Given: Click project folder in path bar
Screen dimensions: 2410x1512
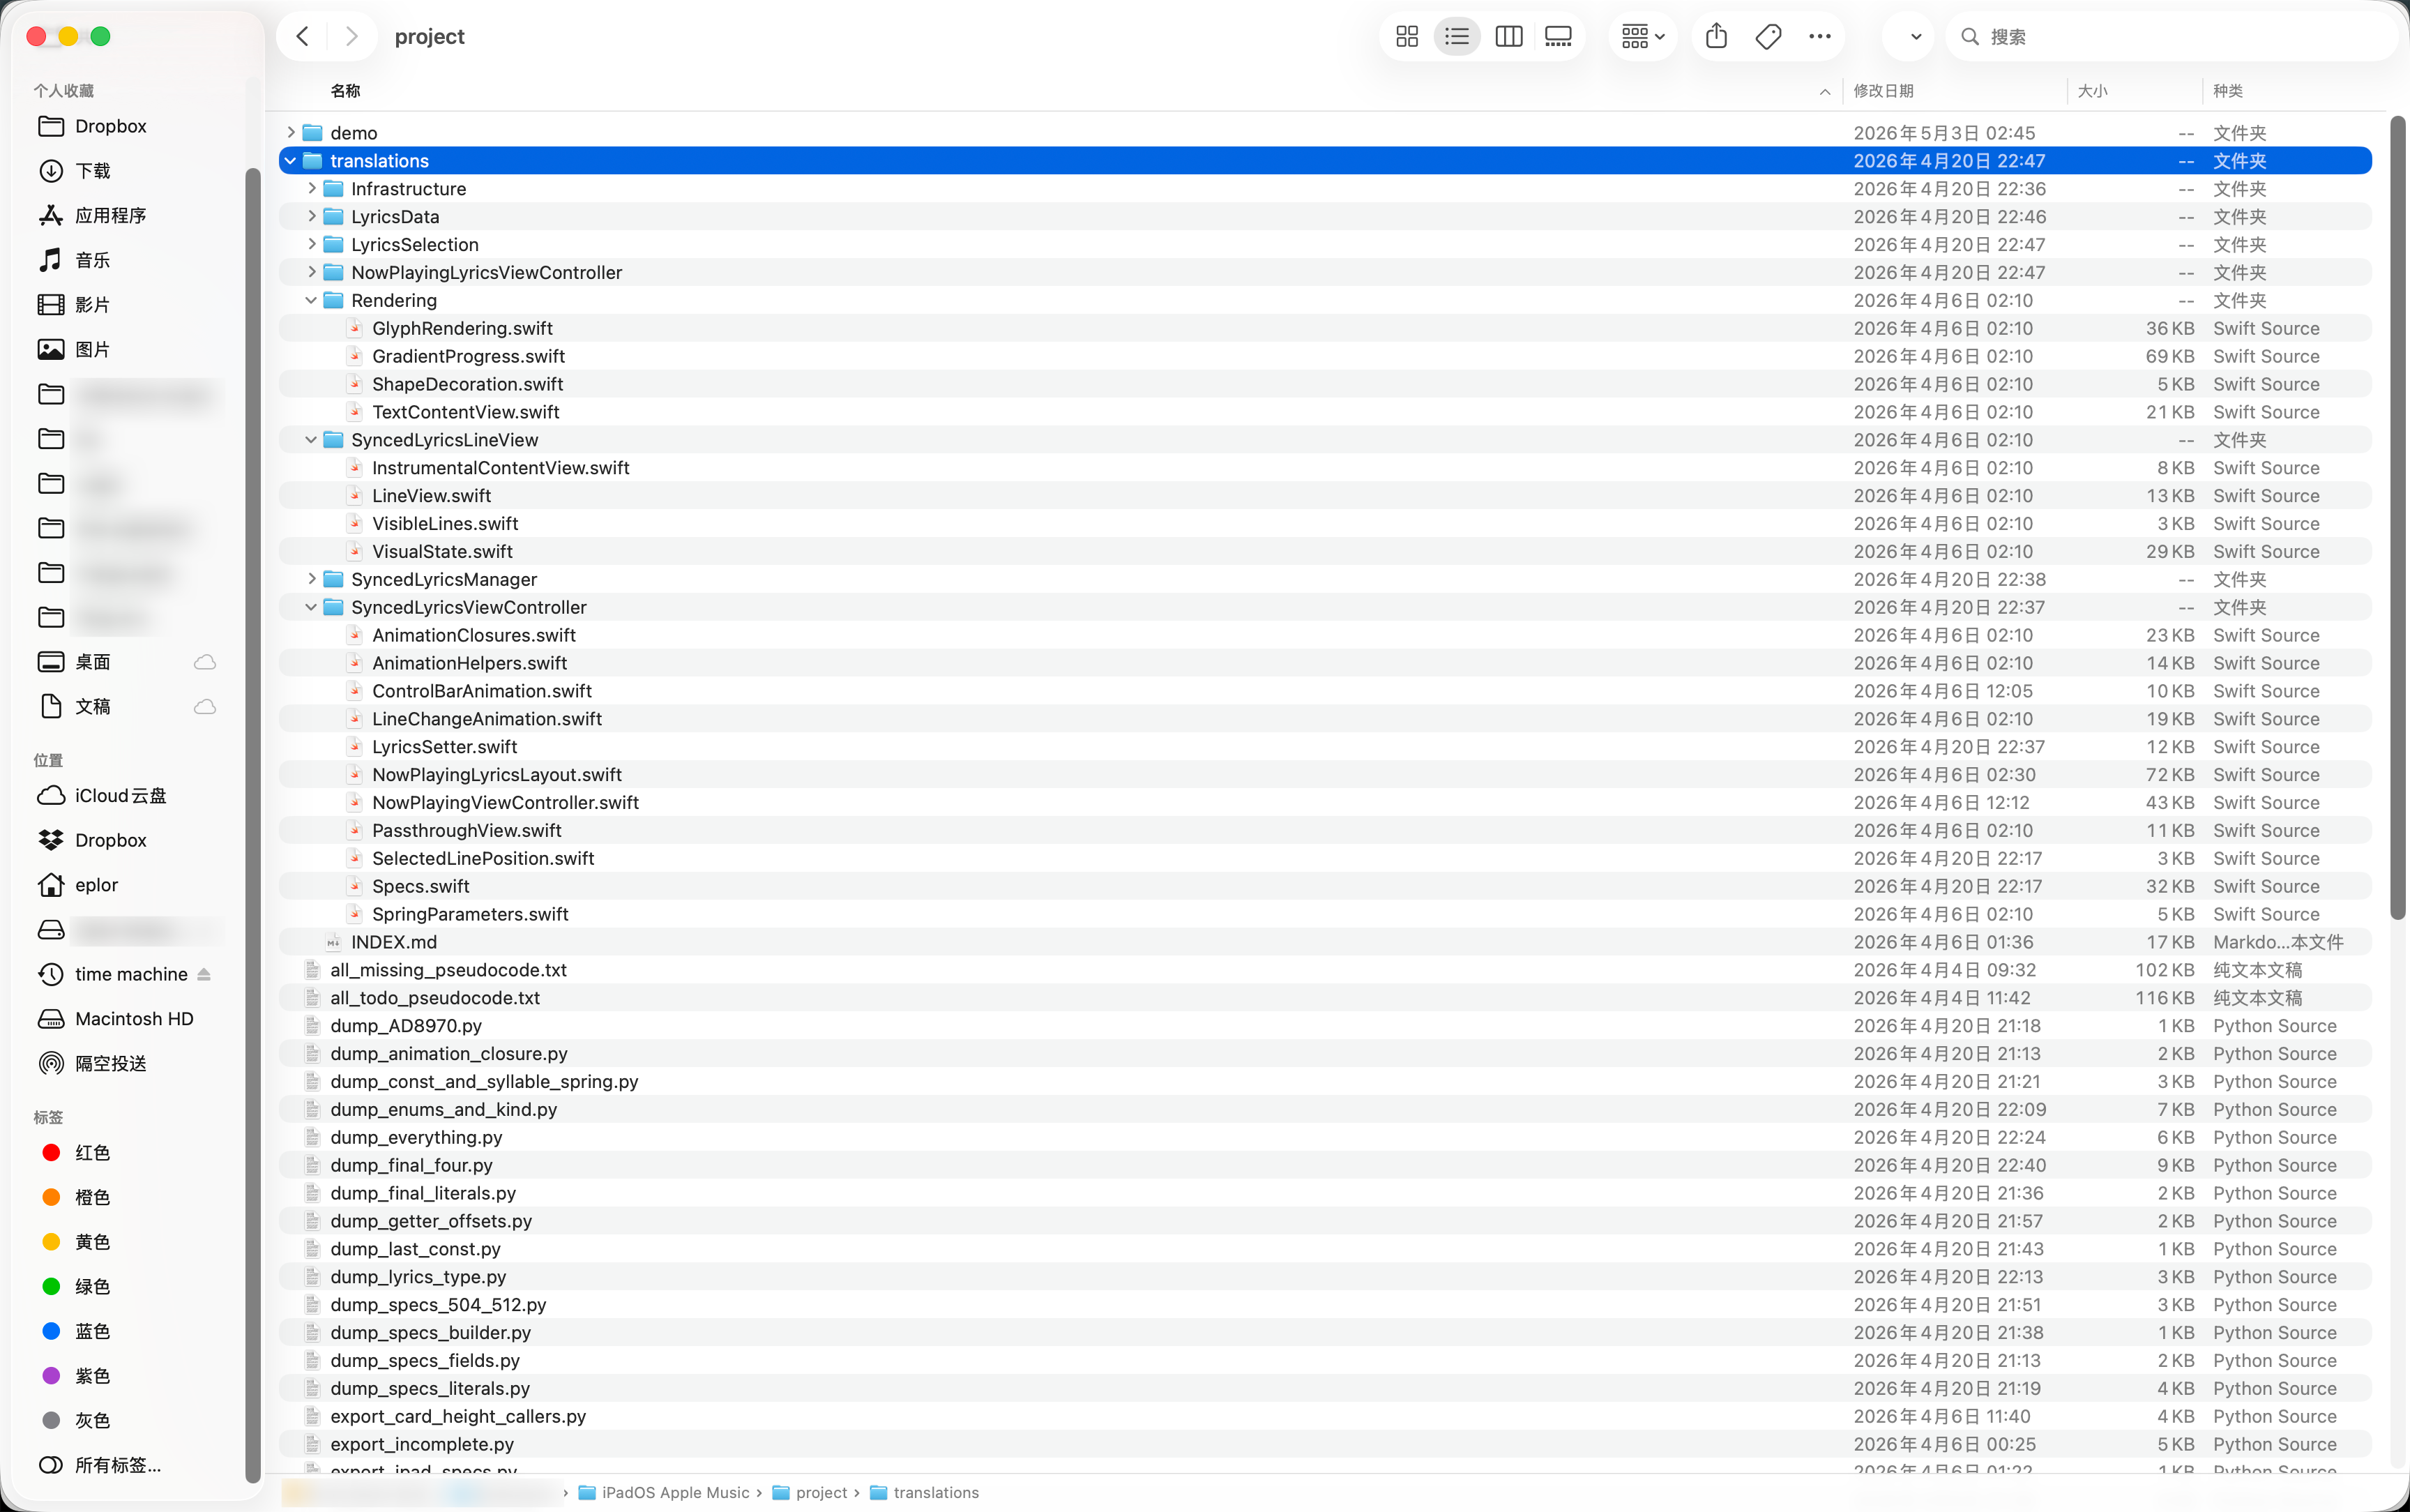Looking at the screenshot, I should (x=811, y=1493).
